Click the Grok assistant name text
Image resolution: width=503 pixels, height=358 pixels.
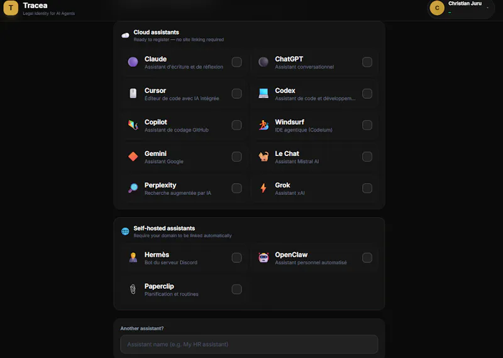coord(282,185)
